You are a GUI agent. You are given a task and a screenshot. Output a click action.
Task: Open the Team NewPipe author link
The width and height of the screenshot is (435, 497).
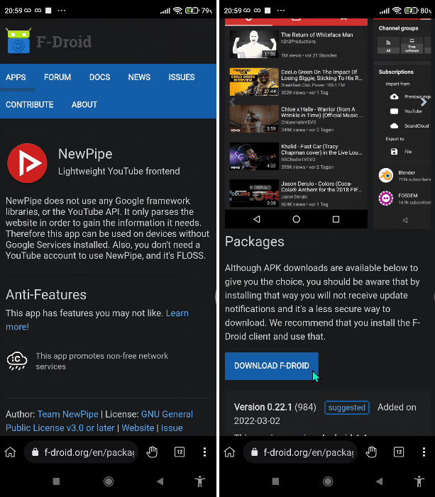pos(68,414)
